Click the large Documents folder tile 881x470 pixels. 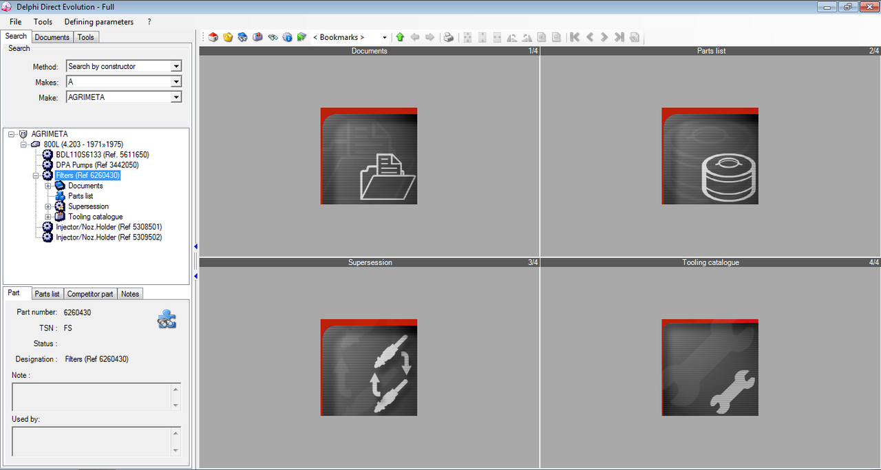(x=369, y=156)
